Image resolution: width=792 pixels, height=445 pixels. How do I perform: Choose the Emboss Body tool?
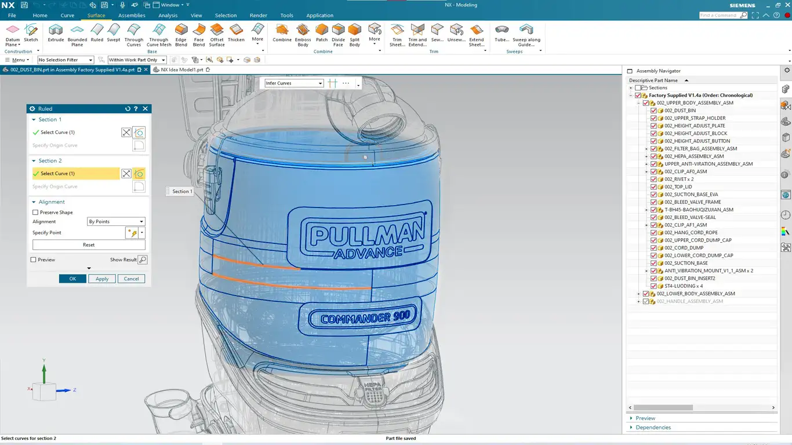pyautogui.click(x=303, y=35)
